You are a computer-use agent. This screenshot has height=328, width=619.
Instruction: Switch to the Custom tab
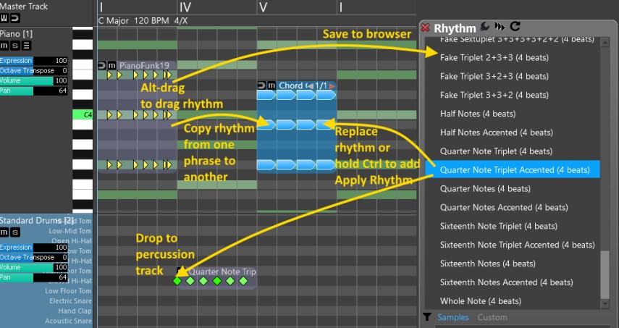[x=492, y=317]
